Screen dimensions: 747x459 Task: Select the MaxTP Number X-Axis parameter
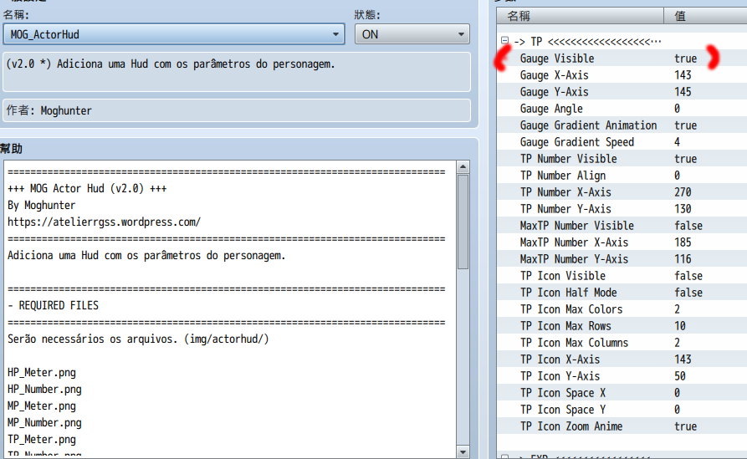[x=622, y=242]
